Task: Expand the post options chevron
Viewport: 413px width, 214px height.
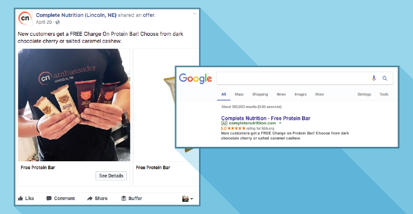Action: (195, 14)
